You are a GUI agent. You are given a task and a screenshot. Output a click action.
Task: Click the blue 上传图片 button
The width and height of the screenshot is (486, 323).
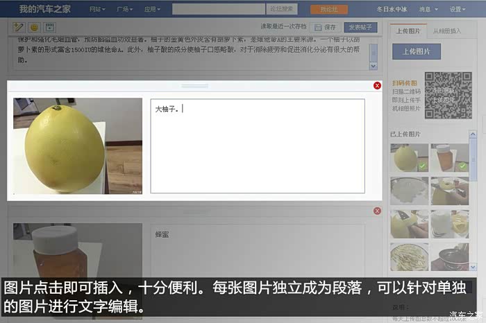click(417, 51)
